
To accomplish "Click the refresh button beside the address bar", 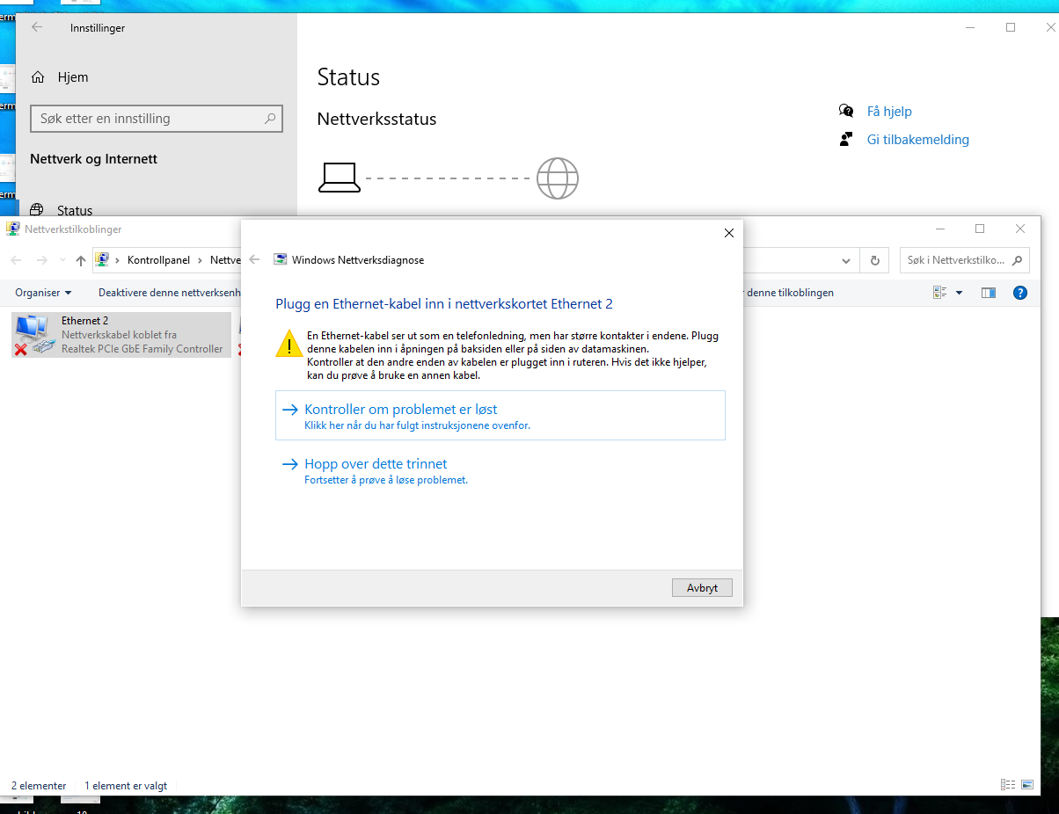I will (x=874, y=260).
